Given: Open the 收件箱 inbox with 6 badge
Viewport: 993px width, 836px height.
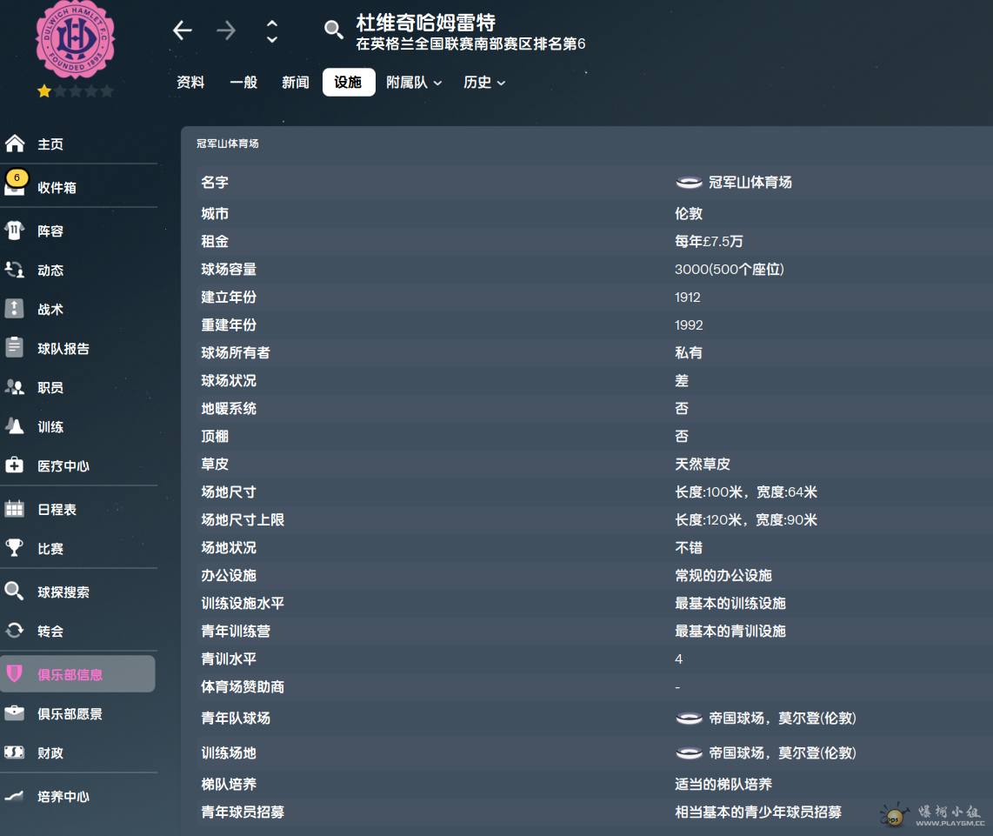Looking at the screenshot, I should click(15, 186).
